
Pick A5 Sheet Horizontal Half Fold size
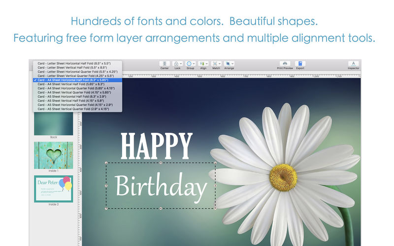click(78, 96)
